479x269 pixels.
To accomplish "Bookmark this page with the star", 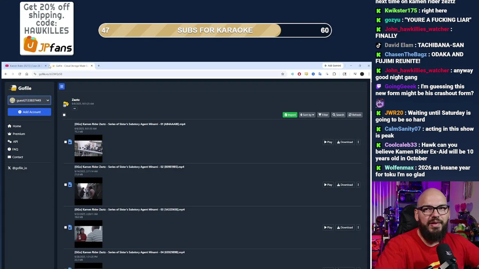I will tap(283, 74).
